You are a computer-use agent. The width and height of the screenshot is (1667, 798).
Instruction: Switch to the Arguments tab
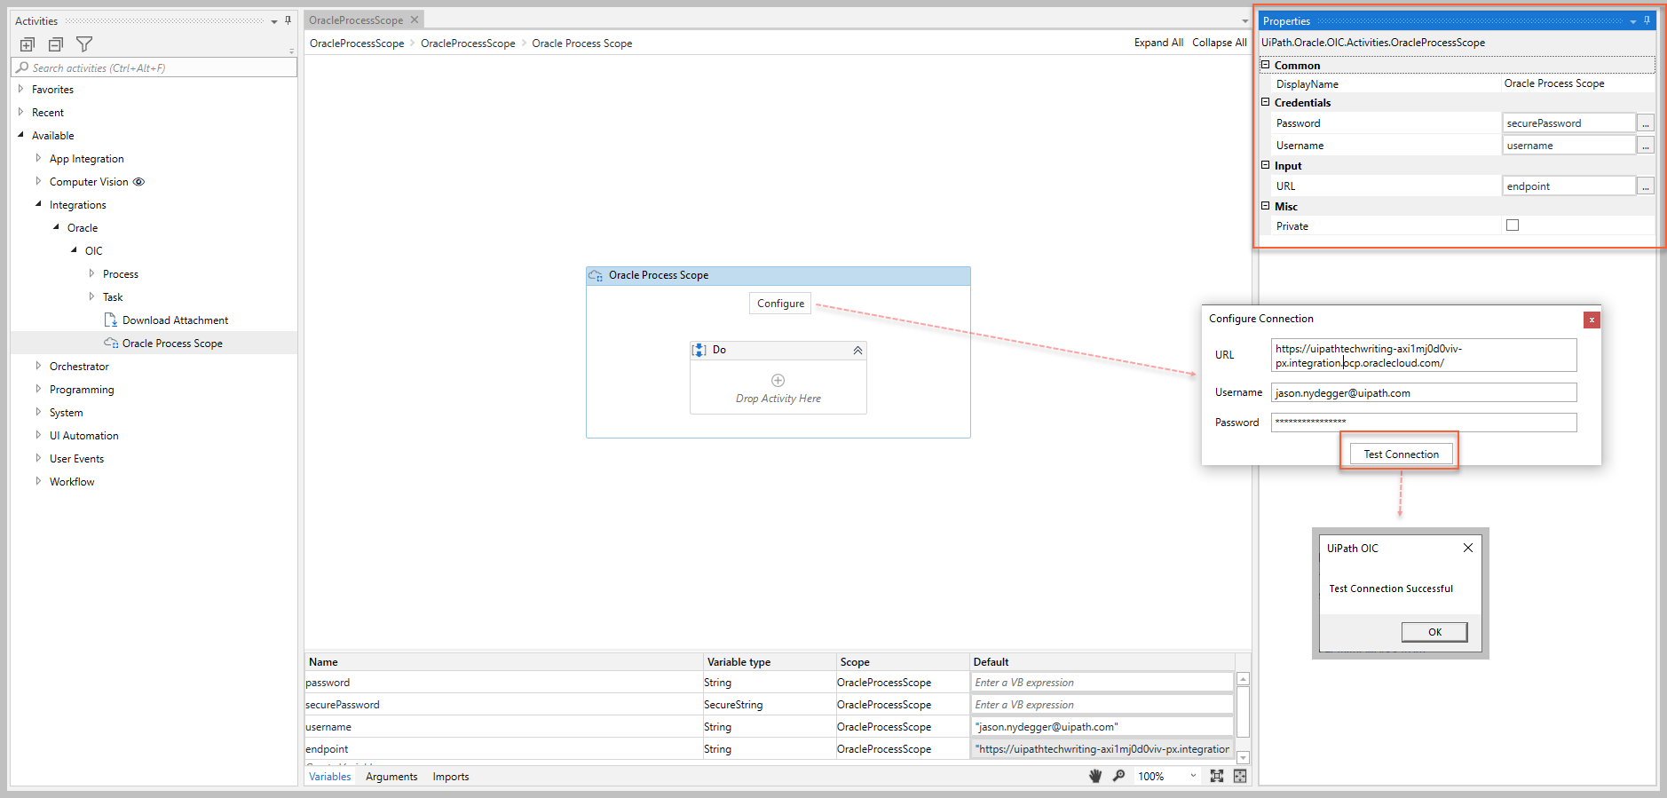click(391, 777)
